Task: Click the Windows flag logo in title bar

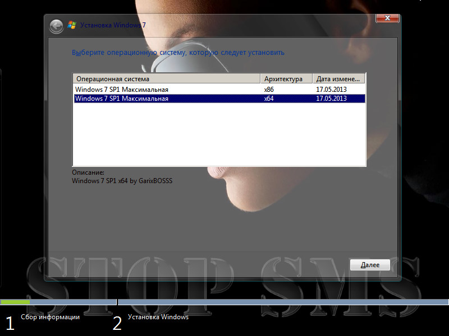Action: pos(72,25)
